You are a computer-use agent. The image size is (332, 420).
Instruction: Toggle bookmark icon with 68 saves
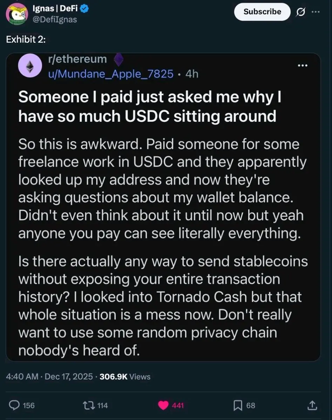pos(238,406)
